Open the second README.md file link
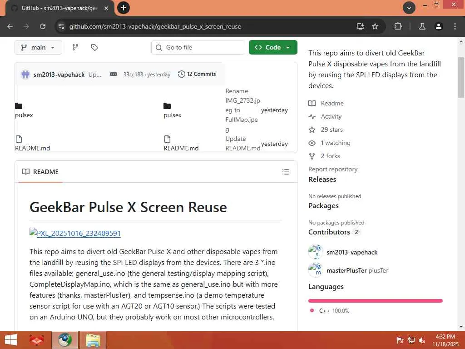 181,148
